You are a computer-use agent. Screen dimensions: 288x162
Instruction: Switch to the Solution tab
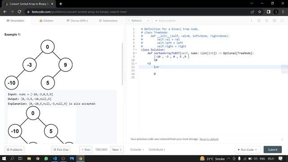pos(46,21)
